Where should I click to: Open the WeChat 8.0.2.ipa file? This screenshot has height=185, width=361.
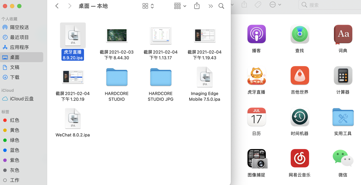click(73, 118)
